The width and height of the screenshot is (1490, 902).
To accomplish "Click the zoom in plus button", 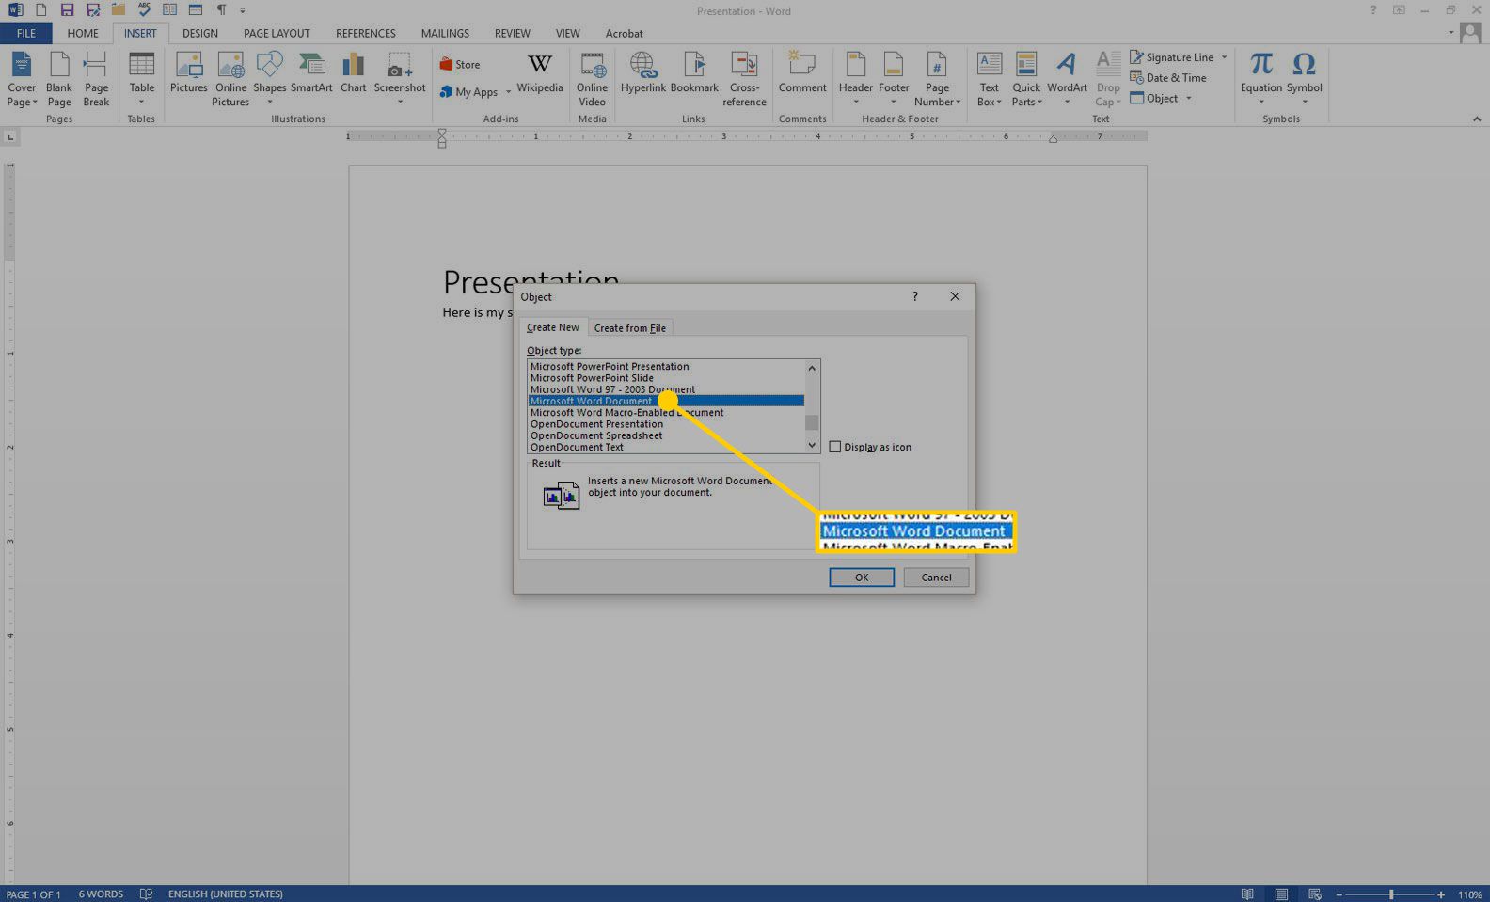I will point(1441,894).
